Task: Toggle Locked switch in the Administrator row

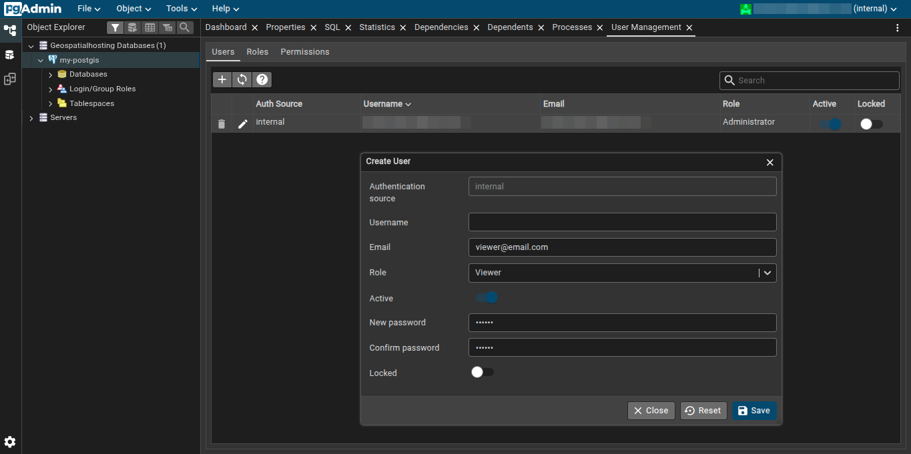Action: click(871, 124)
